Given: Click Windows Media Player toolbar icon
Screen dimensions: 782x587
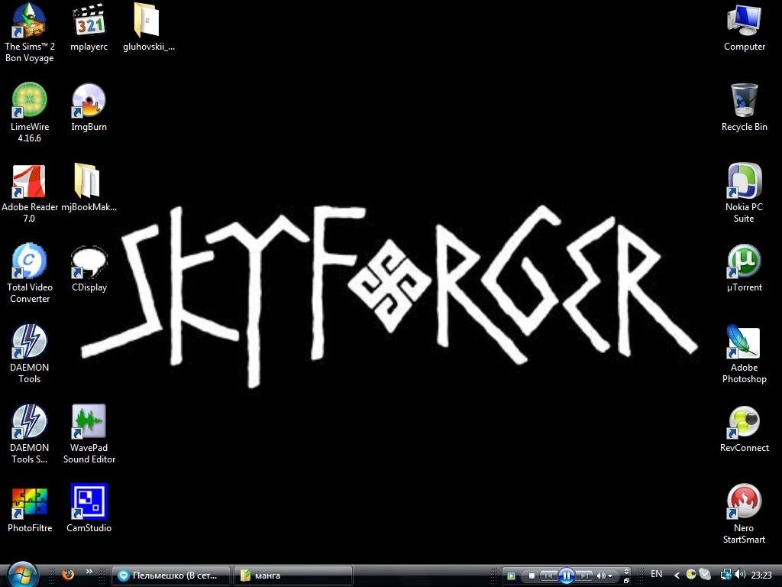Looking at the screenshot, I should [511, 576].
